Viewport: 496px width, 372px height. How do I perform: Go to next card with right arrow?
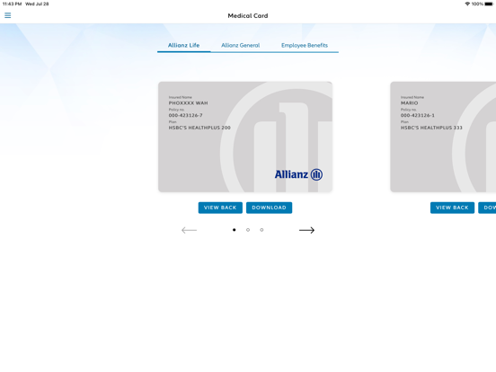(306, 230)
